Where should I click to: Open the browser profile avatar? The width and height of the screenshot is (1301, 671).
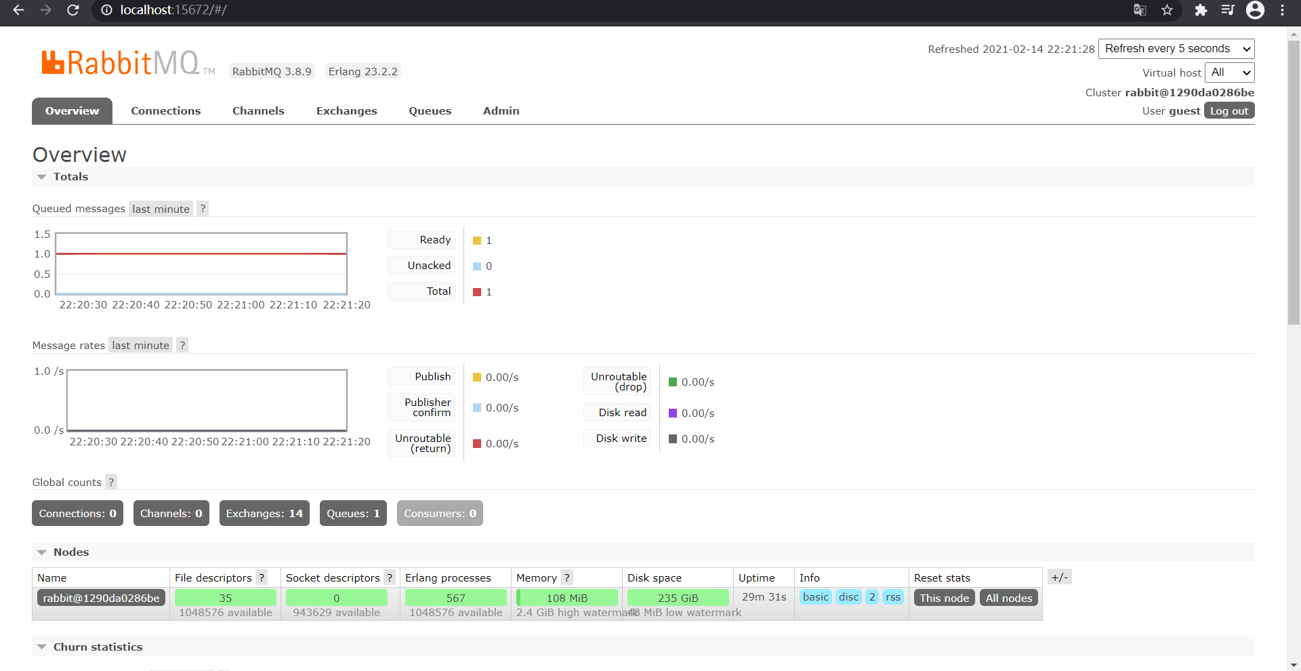point(1255,10)
